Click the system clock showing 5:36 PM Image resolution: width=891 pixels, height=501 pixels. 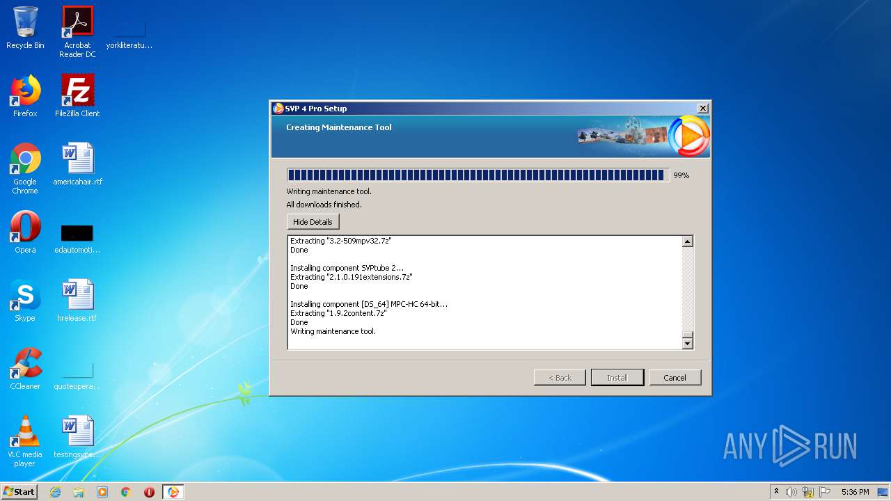point(855,492)
